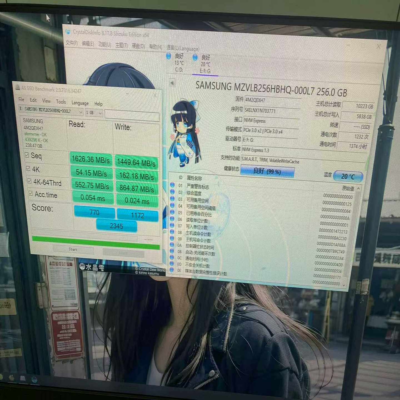400x400 pixels.
Task: Click the CrystalDiskInfo title bar app icon
Action: tap(68, 32)
